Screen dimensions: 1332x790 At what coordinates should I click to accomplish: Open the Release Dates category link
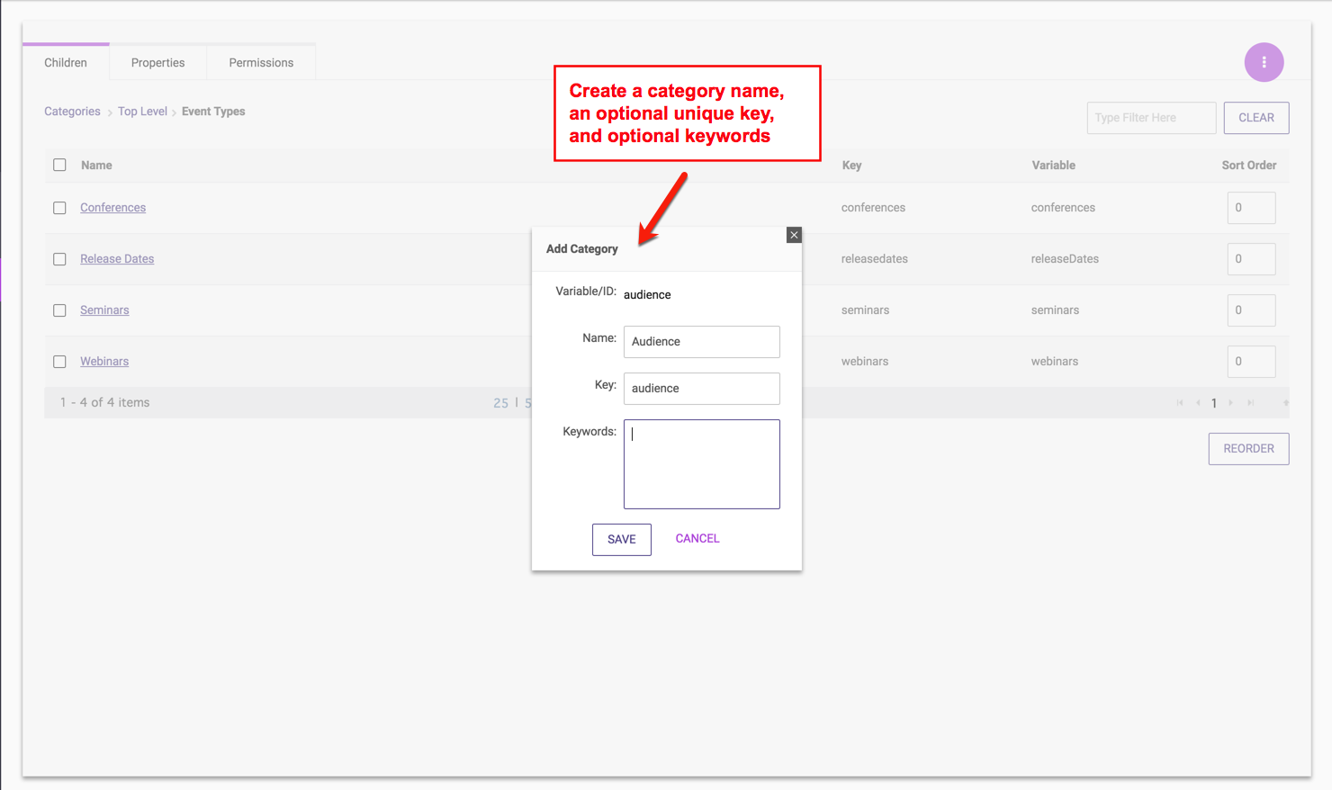pos(117,259)
